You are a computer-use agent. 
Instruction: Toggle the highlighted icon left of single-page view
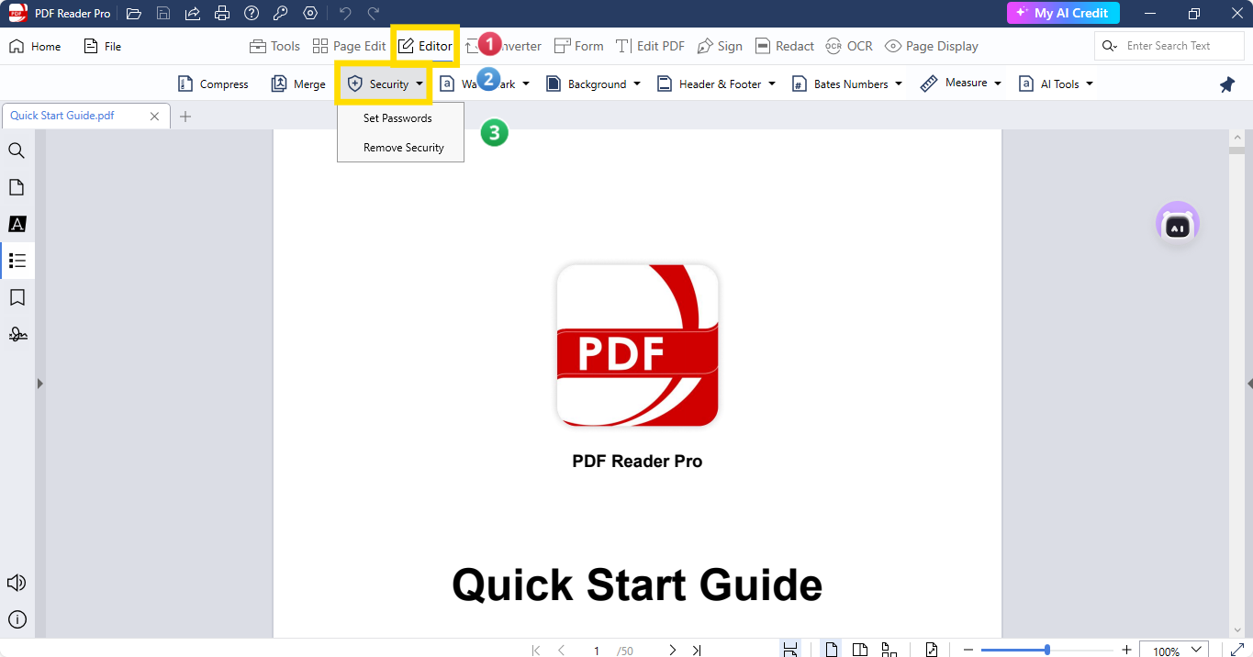(789, 650)
